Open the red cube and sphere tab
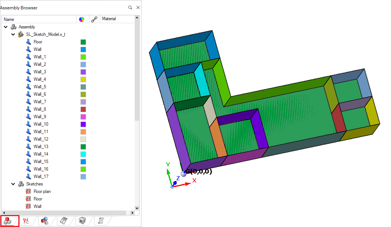 tap(45, 221)
